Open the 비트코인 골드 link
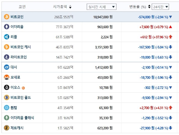 21,98
